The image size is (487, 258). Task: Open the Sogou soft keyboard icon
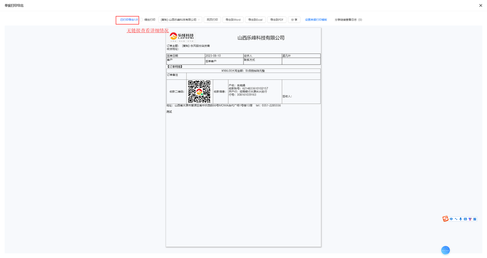tap(465, 219)
